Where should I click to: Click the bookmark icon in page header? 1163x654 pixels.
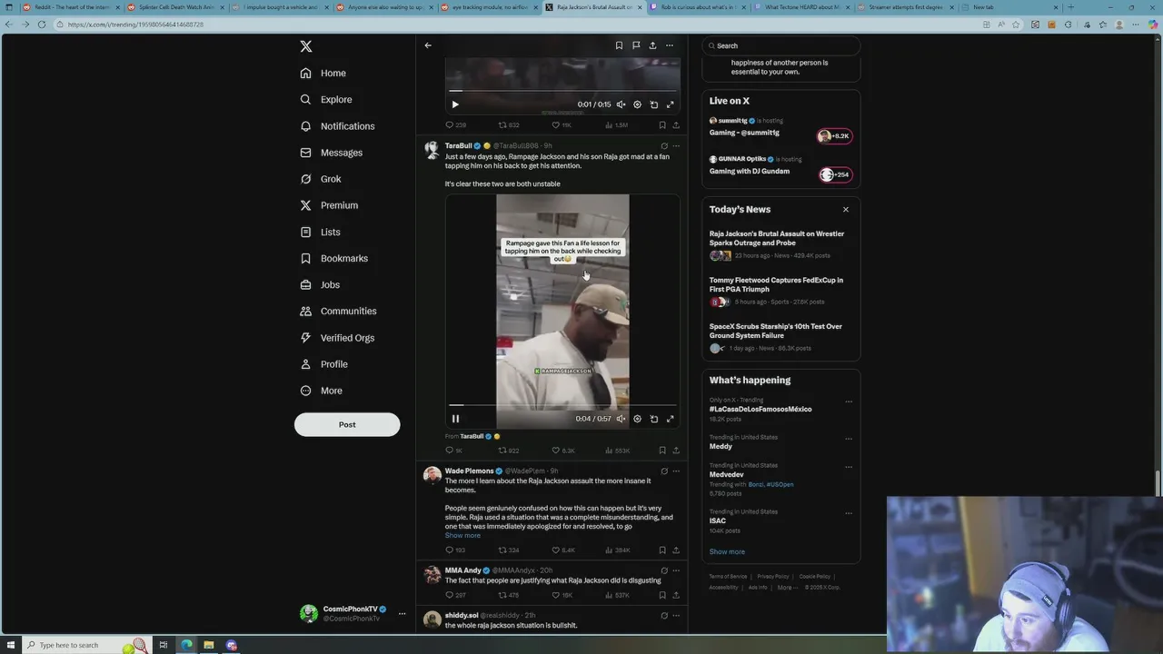619,45
